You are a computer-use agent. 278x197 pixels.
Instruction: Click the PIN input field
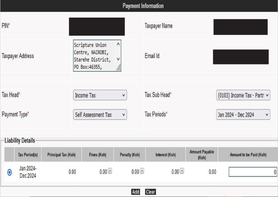(x=97, y=26)
